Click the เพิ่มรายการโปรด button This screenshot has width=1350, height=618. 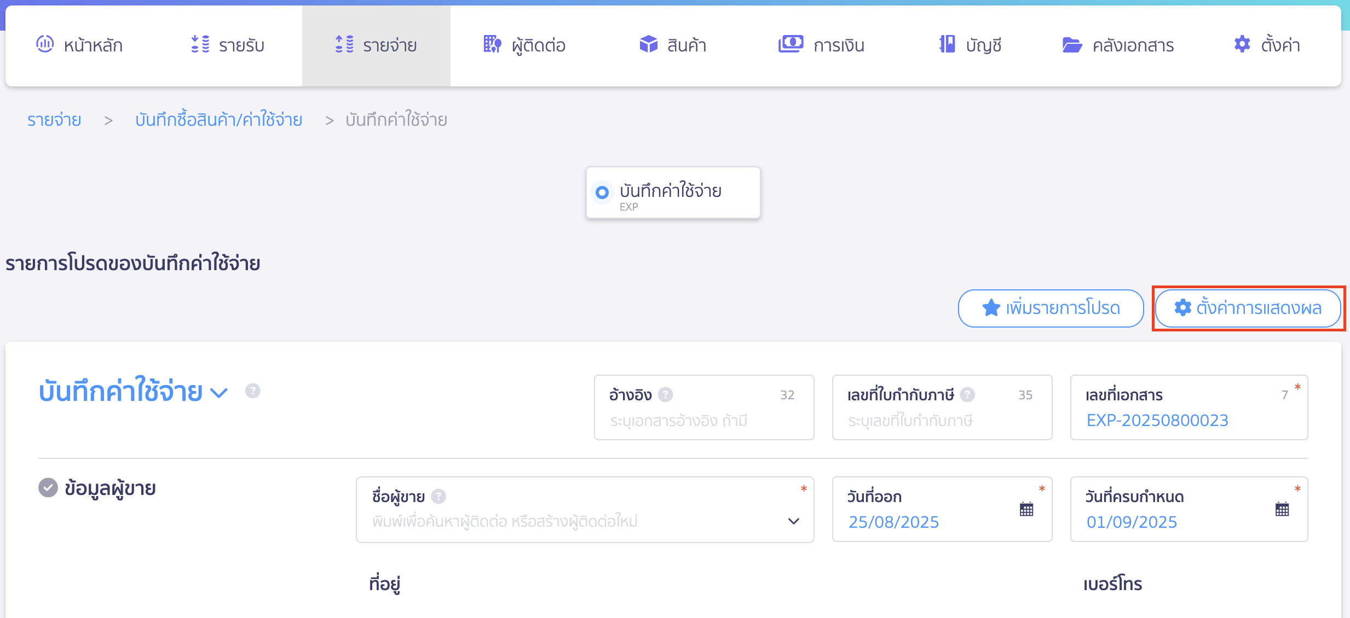1051,308
